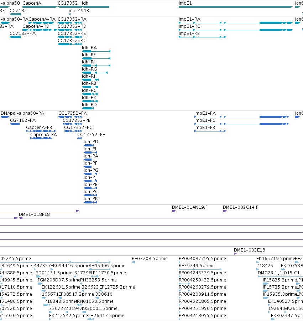The width and height of the screenshot is (303, 321).
Task: Select the GapcenA gene feature label
Action: pyautogui.click(x=32, y=3)
